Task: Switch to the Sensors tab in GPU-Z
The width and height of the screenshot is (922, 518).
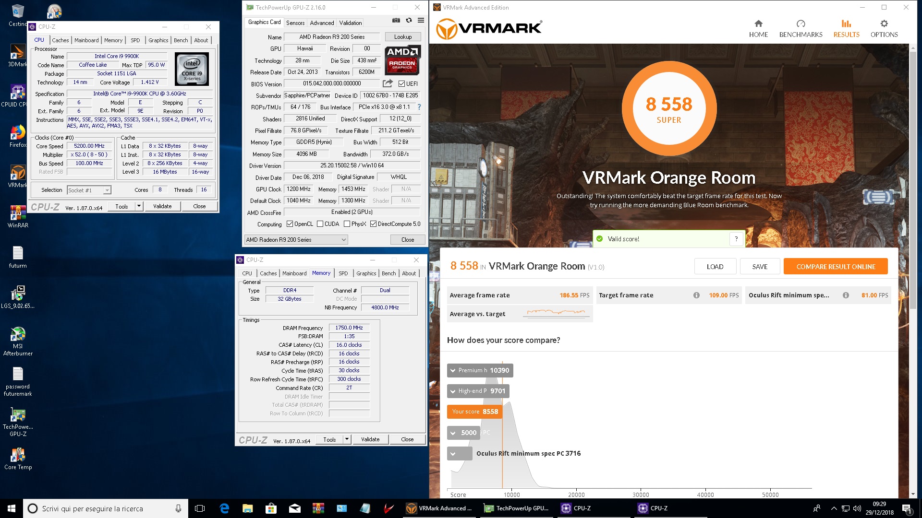Action: tap(295, 23)
